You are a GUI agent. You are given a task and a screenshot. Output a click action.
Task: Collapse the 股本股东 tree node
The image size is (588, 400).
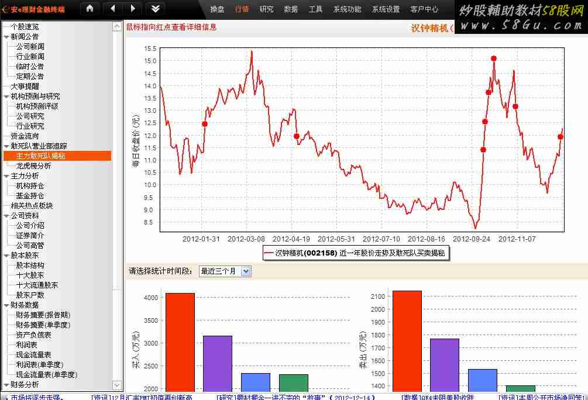(6, 256)
